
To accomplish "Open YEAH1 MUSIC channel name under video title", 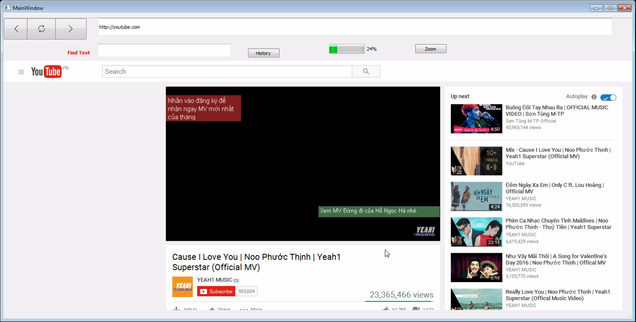I will pyautogui.click(x=215, y=280).
